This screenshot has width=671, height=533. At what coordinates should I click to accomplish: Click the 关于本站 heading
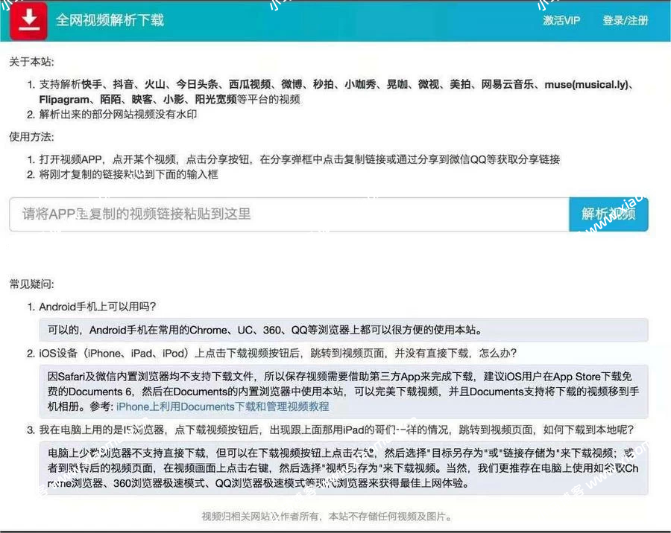(x=31, y=62)
